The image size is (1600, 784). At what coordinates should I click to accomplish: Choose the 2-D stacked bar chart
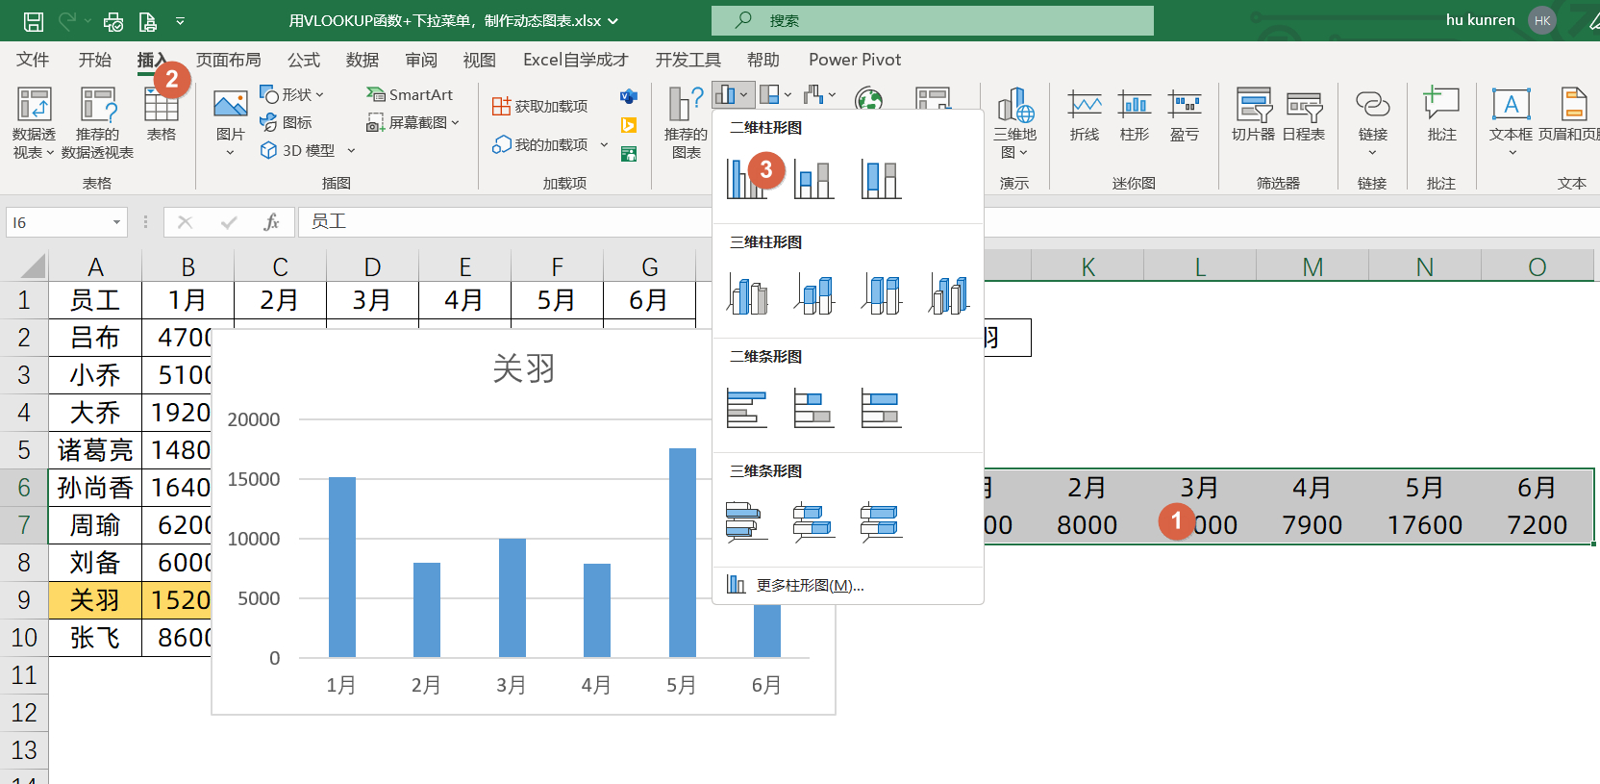point(814,408)
